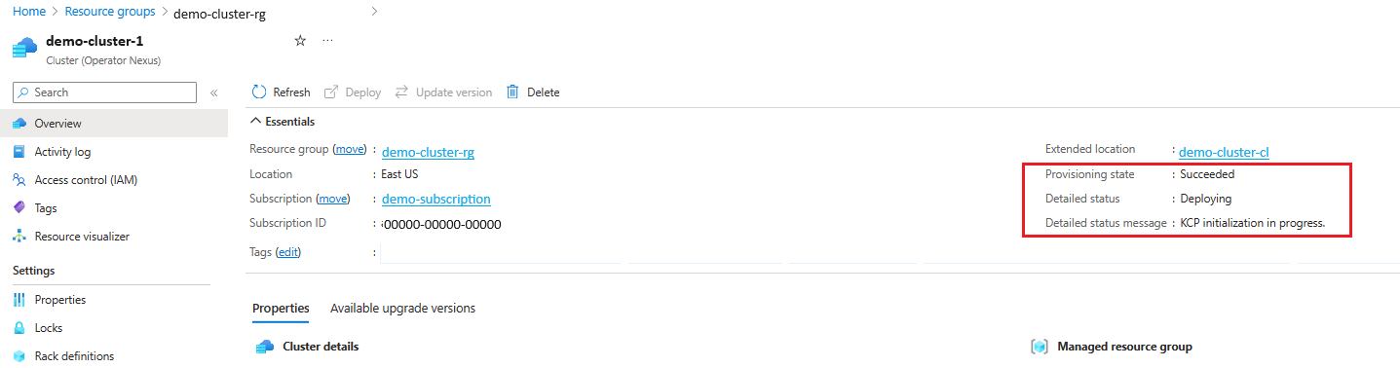Go to Resource groups in the breadcrumb
Image resolution: width=1400 pixels, height=368 pixels.
110,12
